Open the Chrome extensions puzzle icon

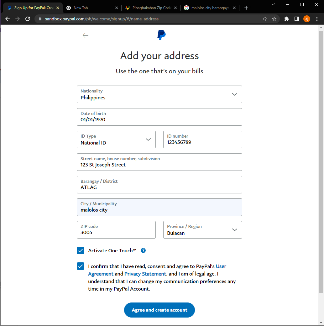click(286, 19)
